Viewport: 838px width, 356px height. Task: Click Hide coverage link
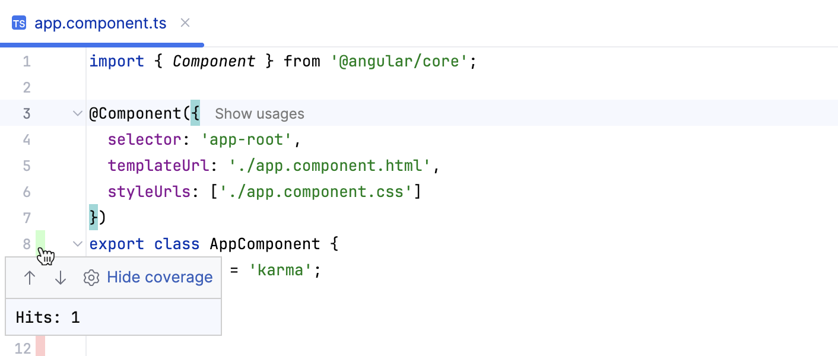click(x=160, y=277)
